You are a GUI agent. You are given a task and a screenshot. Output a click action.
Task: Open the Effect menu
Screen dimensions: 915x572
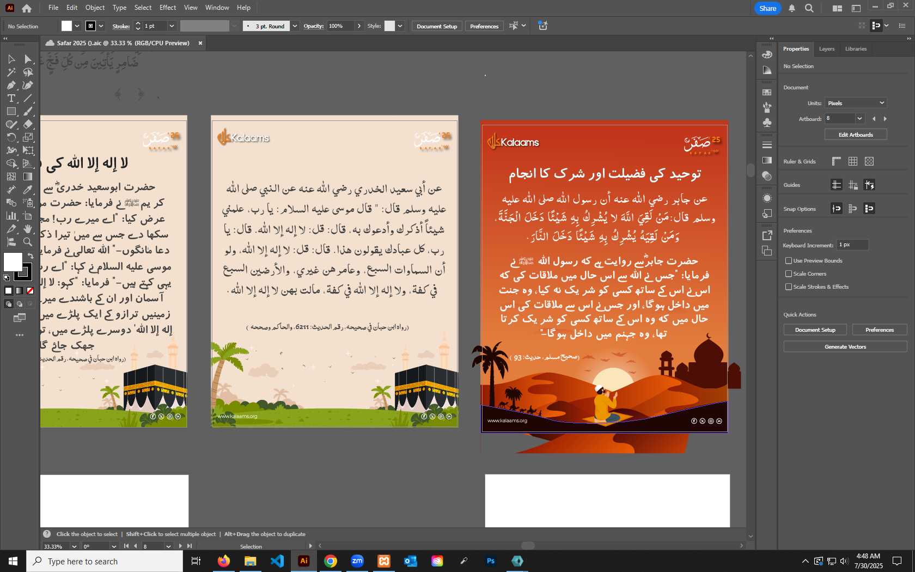point(168,8)
